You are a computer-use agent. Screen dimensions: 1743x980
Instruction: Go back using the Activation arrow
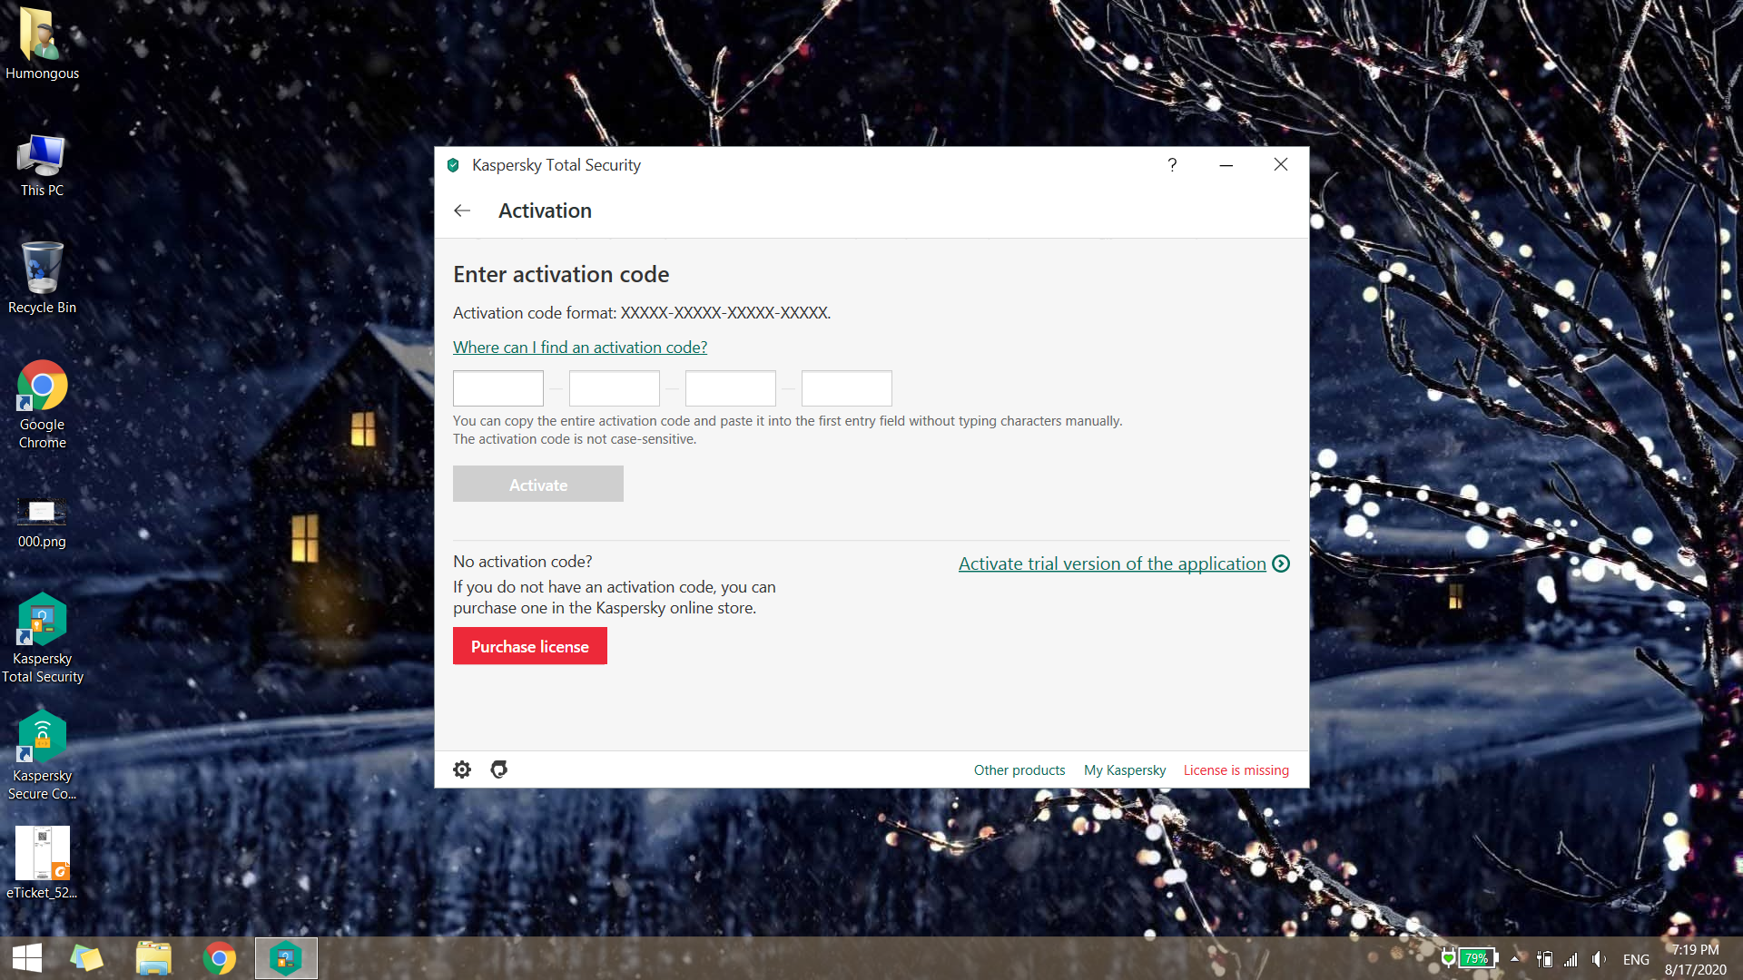point(462,211)
